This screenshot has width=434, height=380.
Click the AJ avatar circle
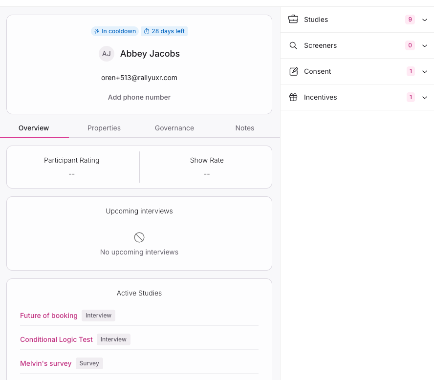[107, 54]
